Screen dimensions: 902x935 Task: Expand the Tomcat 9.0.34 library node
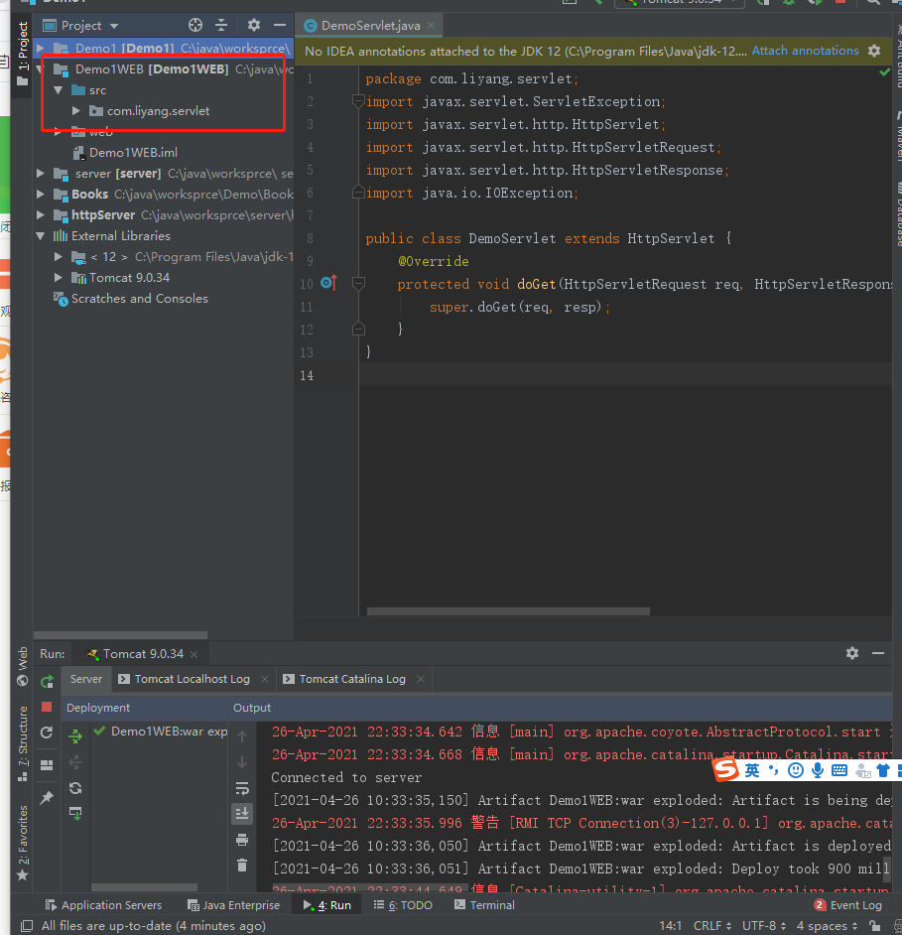(59, 278)
